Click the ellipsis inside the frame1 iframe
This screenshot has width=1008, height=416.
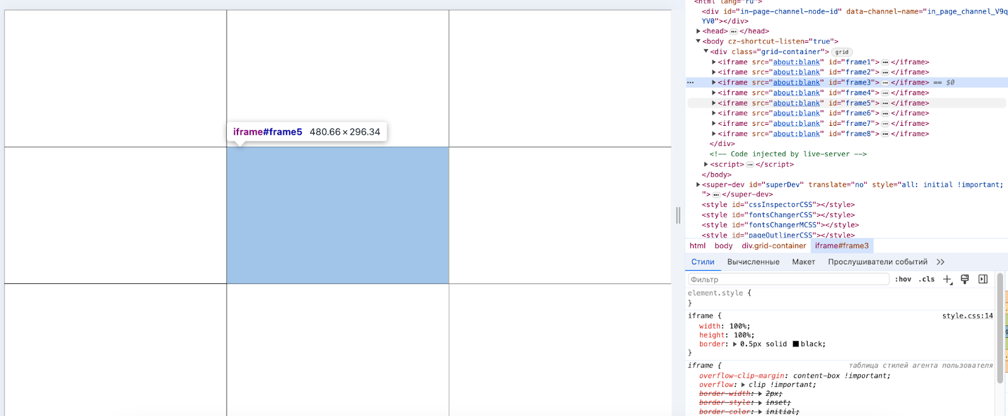point(885,62)
